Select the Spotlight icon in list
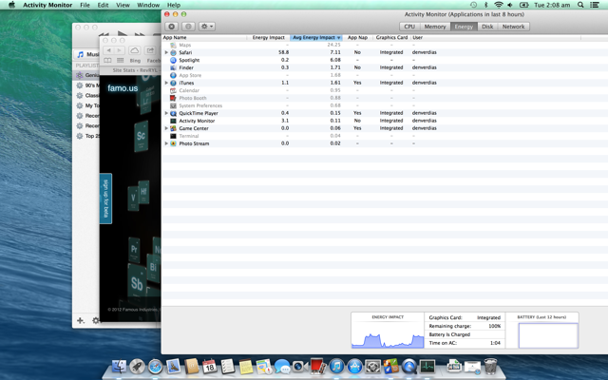Image resolution: width=608 pixels, height=380 pixels. coord(173,60)
